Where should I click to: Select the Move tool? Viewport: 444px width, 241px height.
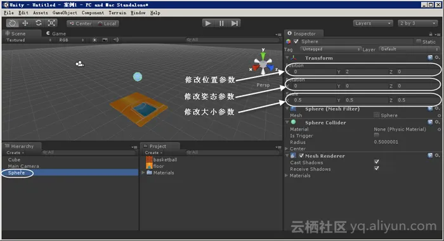(25, 23)
